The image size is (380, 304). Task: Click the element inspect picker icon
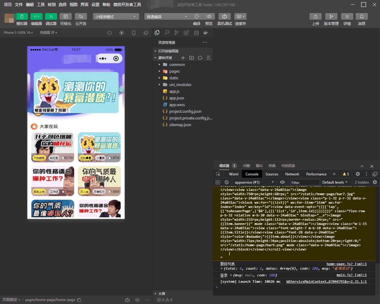[218, 174]
